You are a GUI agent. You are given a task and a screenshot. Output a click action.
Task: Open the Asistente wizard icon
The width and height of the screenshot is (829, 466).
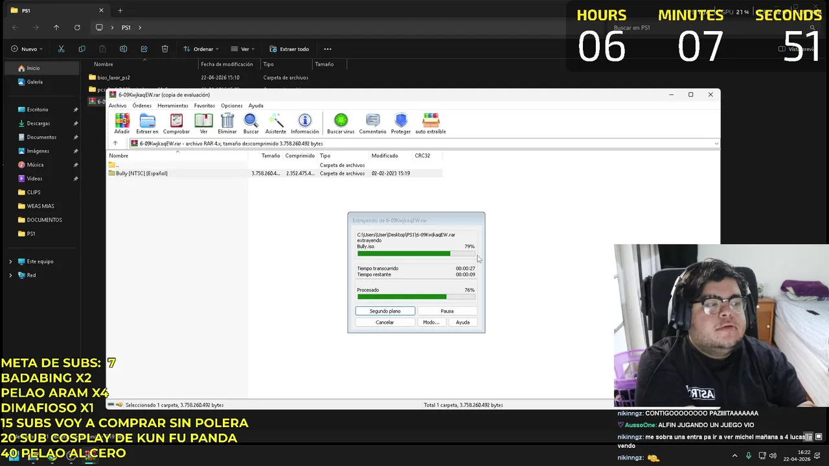pos(275,124)
